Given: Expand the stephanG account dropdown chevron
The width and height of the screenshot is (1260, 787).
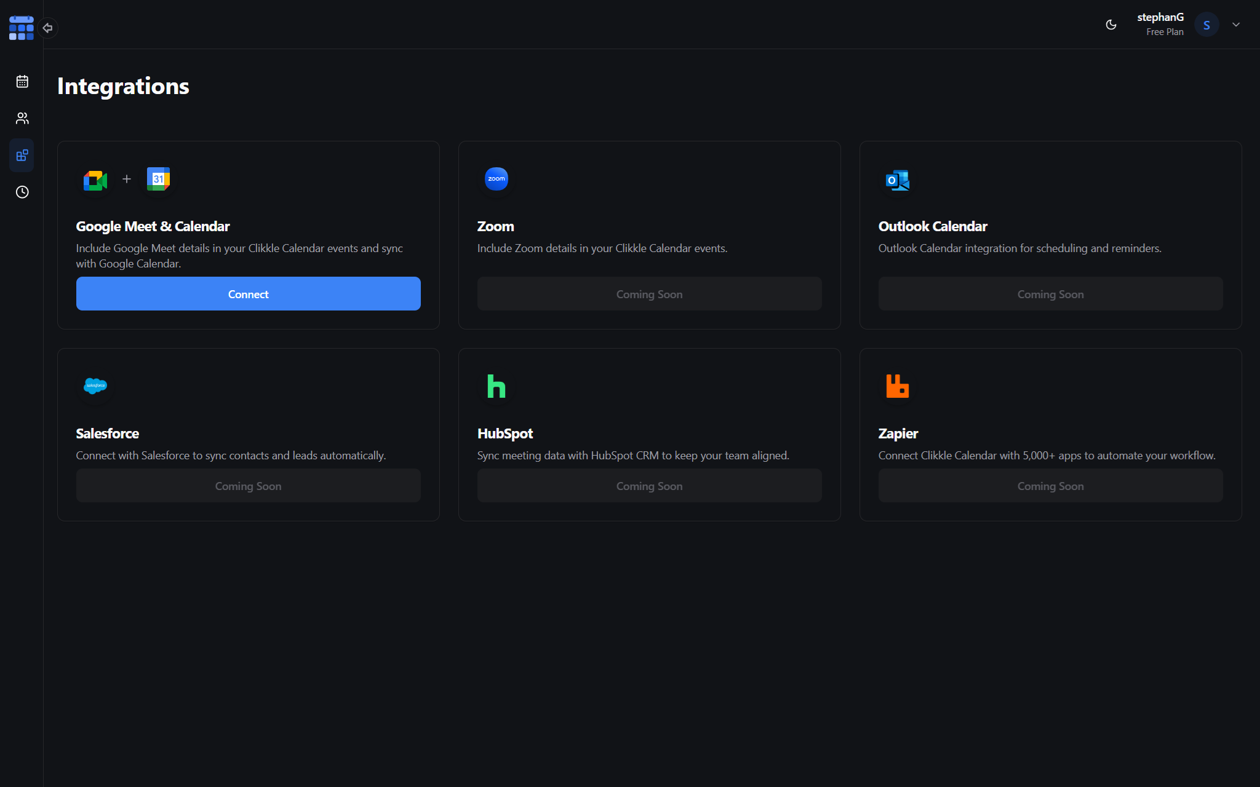Looking at the screenshot, I should [1236, 25].
